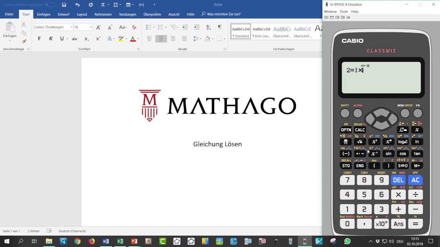Apply superscript formatting
Image resolution: width=440 pixels, height=247 pixels.
click(x=98, y=39)
